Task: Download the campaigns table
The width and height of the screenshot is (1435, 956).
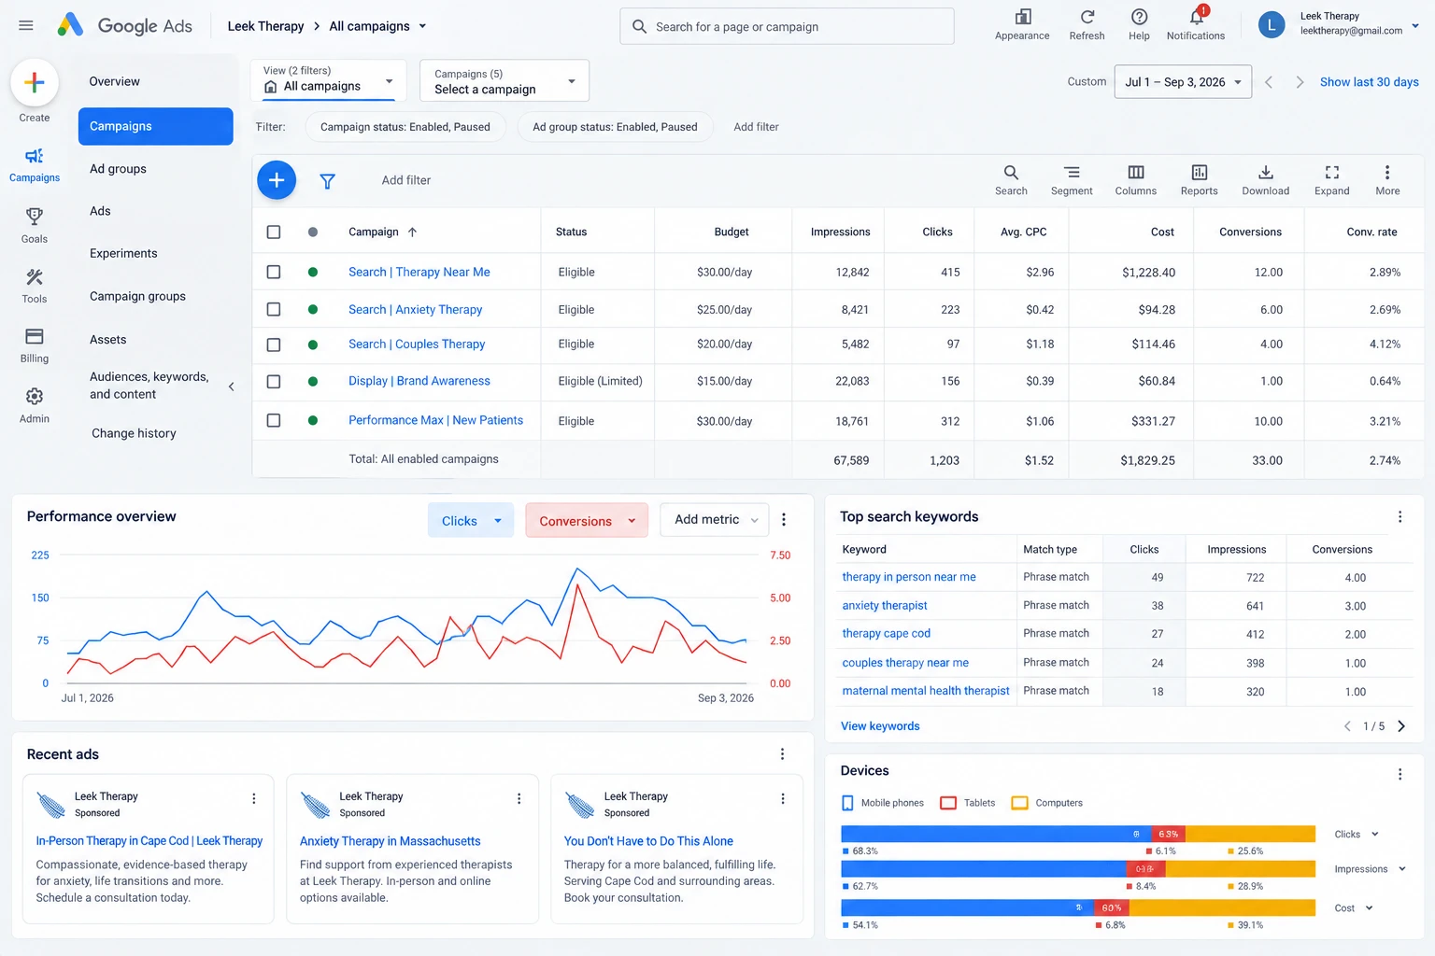Action: [1266, 180]
